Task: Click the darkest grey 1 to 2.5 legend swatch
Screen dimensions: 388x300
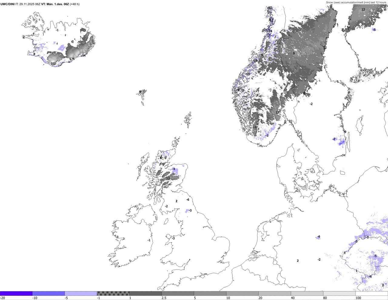Action: click(145, 293)
